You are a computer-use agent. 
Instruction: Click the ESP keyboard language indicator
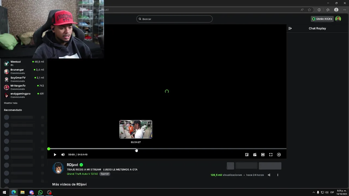point(332,192)
